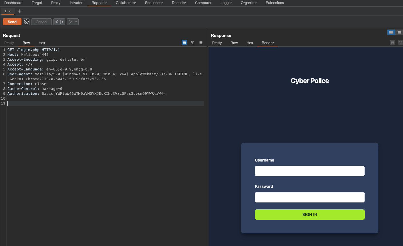403x246 pixels.
Task: Select the Repeater tab
Action: pos(99,3)
